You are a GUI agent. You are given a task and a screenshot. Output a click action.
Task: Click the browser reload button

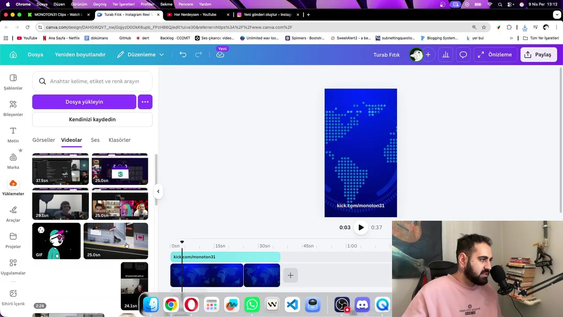[27, 27]
